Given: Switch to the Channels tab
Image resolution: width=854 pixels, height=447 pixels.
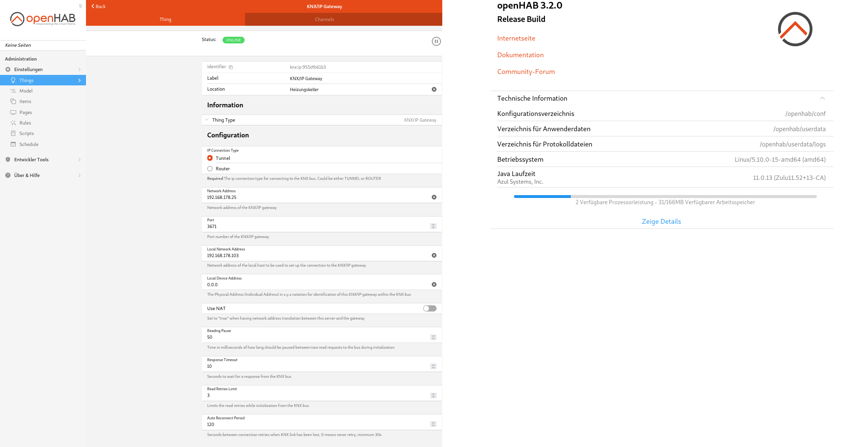Looking at the screenshot, I should (324, 20).
